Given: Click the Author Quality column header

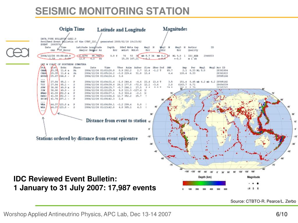Looking at the screenshot, I should [x=193, y=49].
